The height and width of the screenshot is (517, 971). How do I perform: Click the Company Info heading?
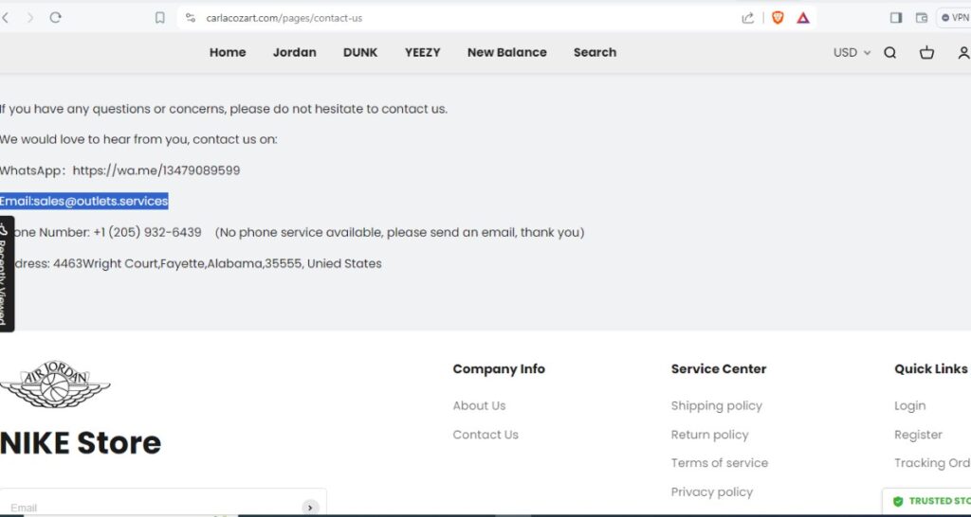point(499,369)
